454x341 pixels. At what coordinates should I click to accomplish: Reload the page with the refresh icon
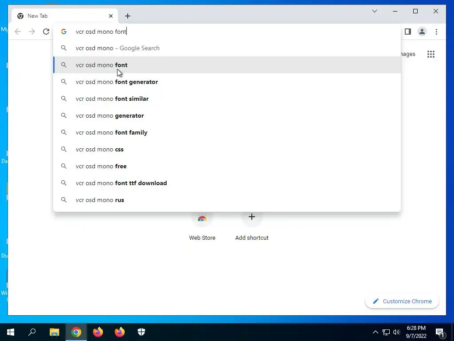(46, 32)
